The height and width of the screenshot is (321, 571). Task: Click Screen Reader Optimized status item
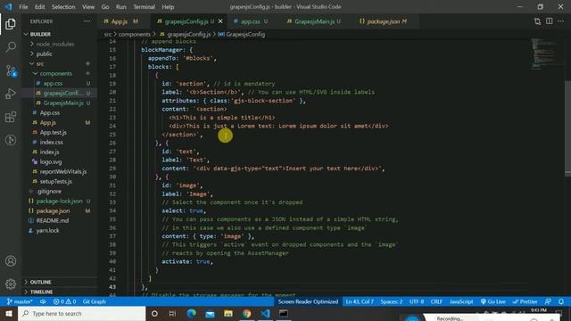click(x=308, y=301)
